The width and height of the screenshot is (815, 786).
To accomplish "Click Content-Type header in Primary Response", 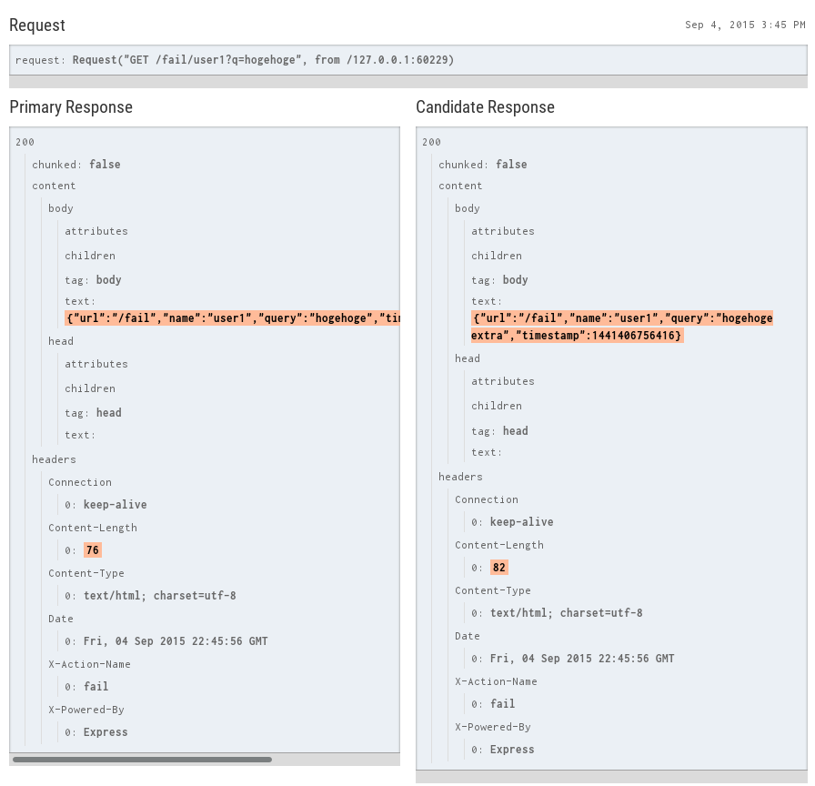I will click(86, 573).
